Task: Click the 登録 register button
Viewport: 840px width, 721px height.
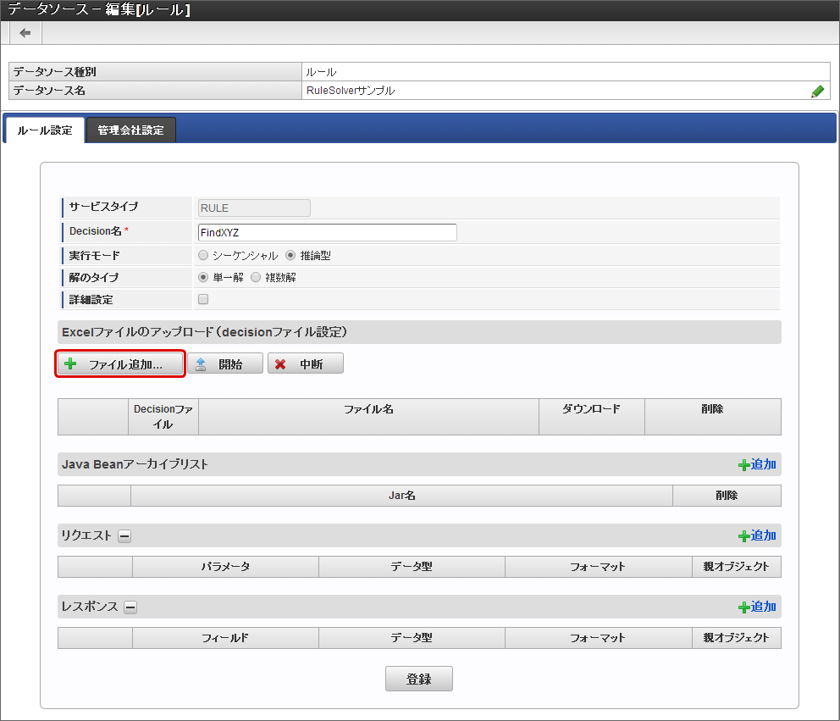Action: [418, 679]
